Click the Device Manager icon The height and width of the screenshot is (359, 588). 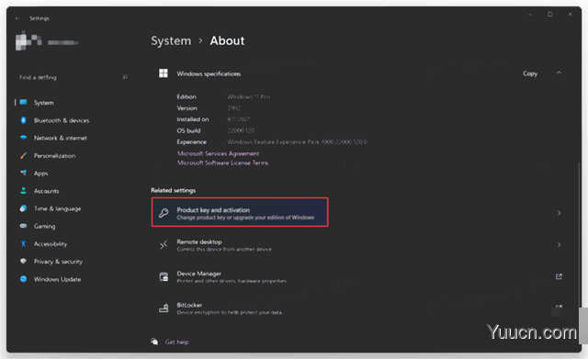click(164, 276)
